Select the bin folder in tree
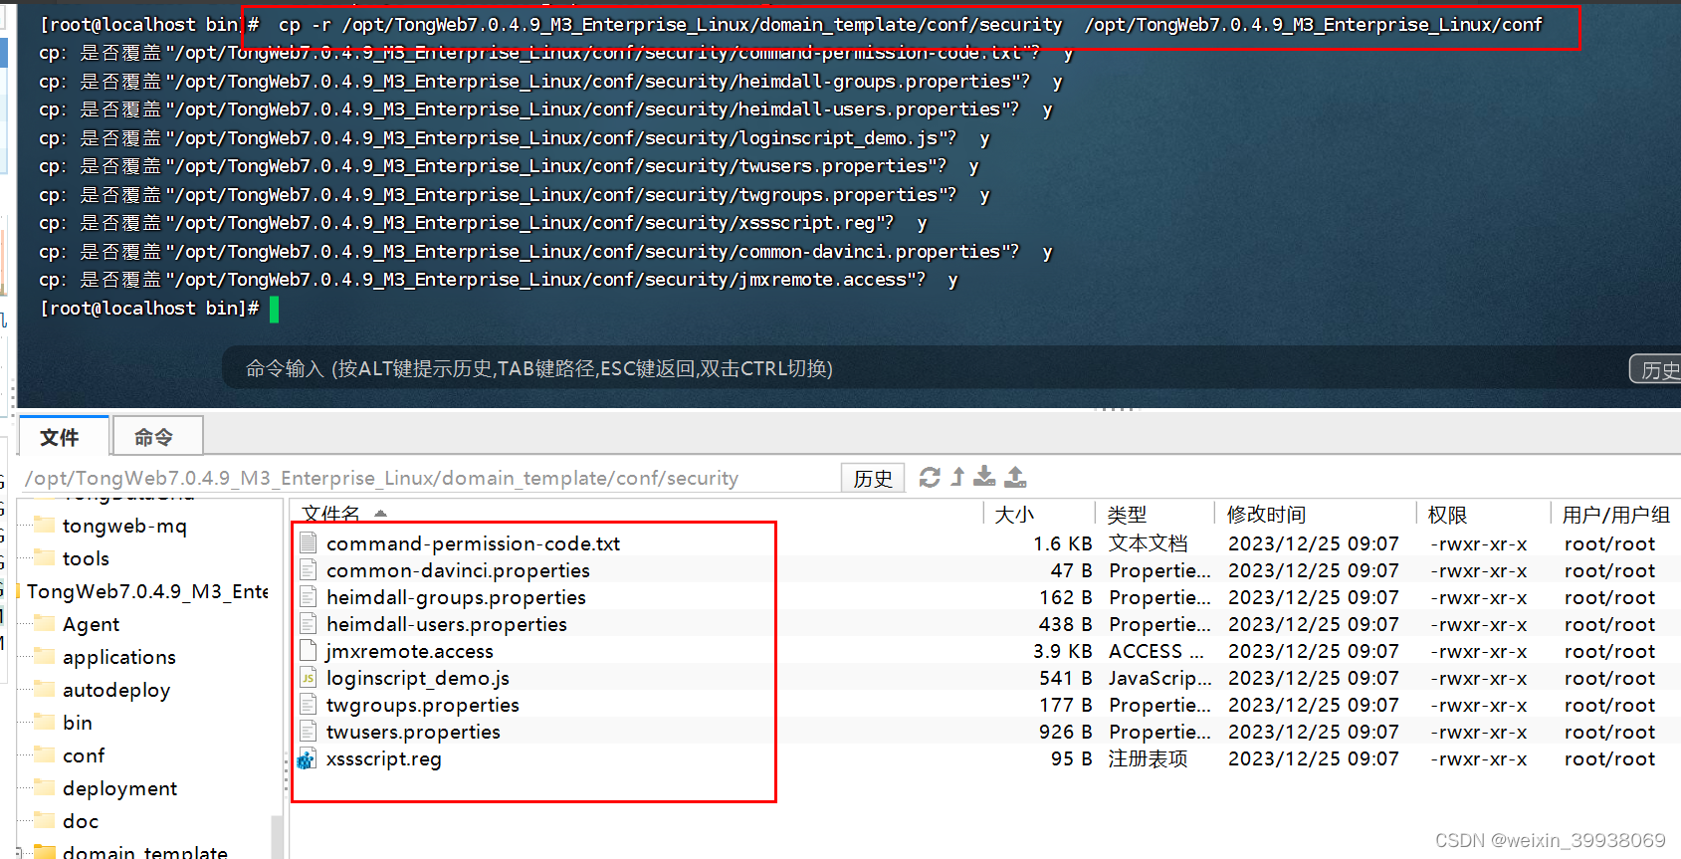The height and width of the screenshot is (859, 1681). pyautogui.click(x=77, y=723)
